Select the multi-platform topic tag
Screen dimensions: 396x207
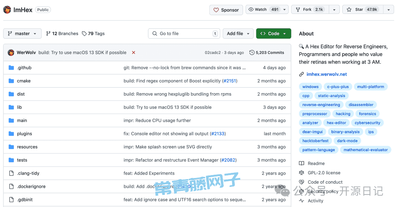pos(370,87)
